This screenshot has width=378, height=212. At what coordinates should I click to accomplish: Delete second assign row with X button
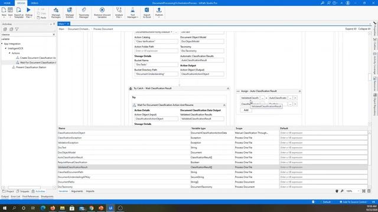(295, 104)
